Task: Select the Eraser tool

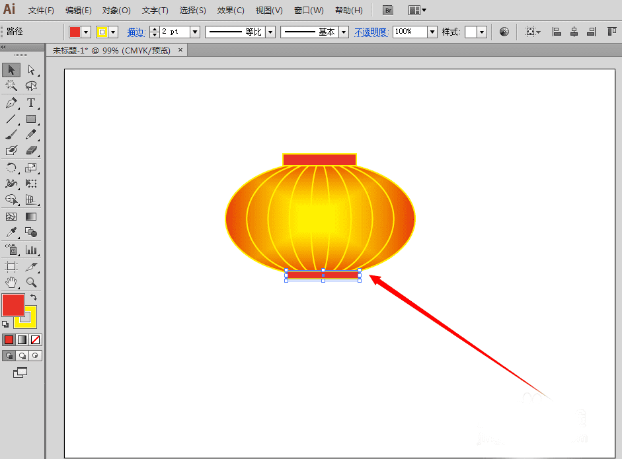Action: tap(31, 151)
